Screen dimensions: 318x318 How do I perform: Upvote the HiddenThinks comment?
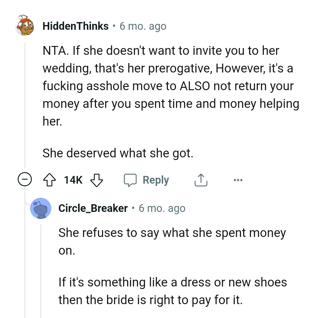[x=50, y=180]
